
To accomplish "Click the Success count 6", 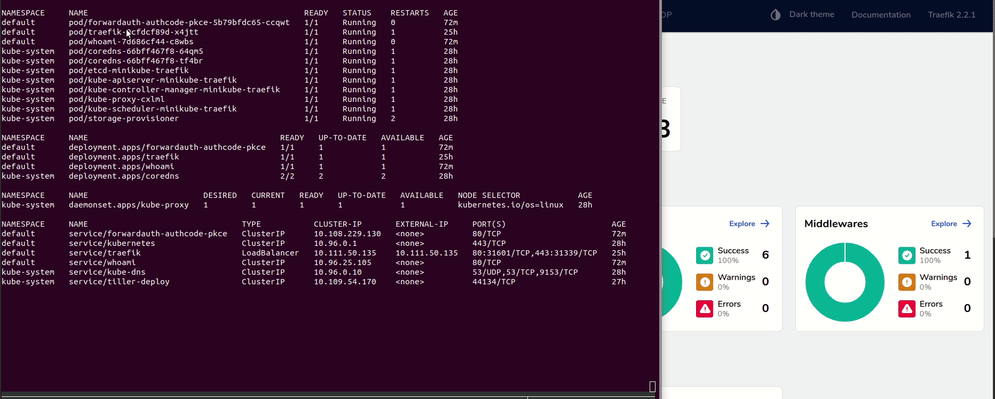I will tap(765, 255).
